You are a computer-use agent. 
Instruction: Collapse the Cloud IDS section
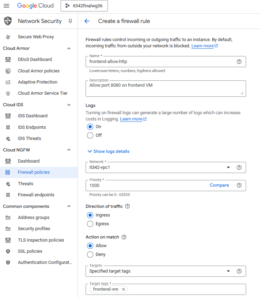tap(69, 105)
